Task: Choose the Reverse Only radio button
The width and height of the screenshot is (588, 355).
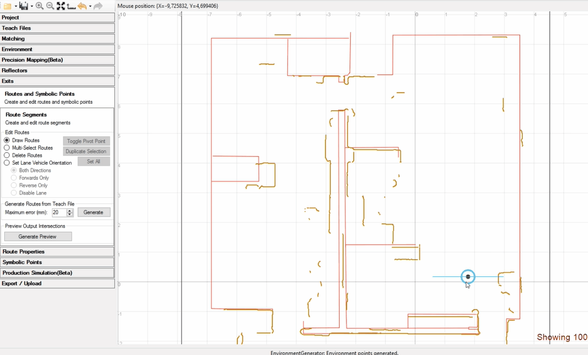Action: coord(14,185)
